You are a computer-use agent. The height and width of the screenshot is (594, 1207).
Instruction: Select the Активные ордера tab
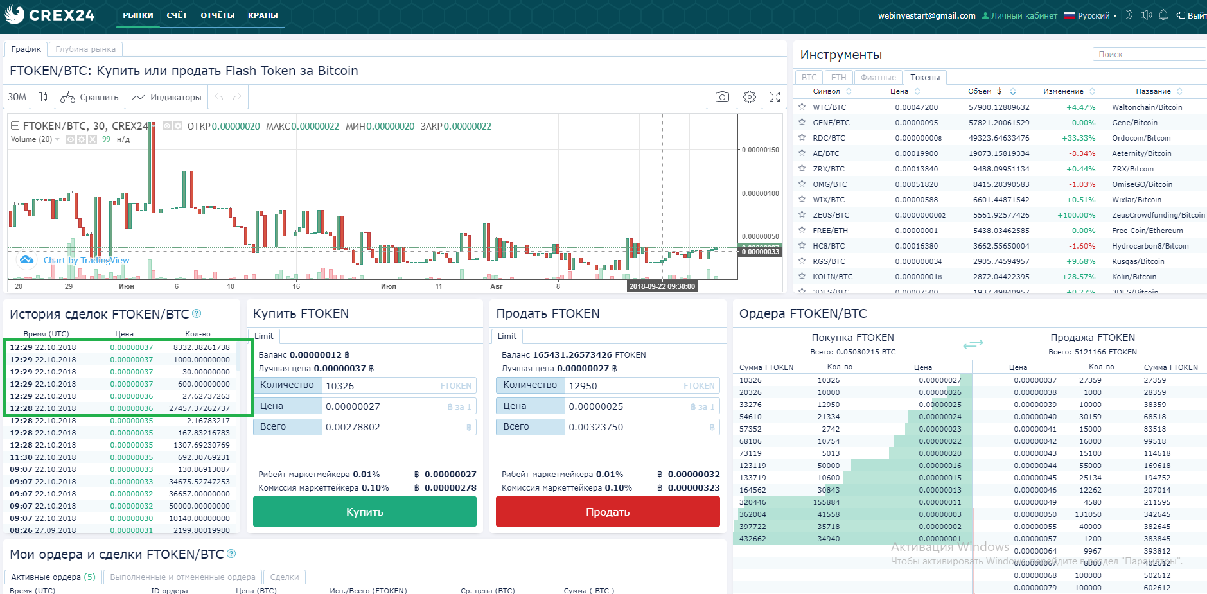53,577
